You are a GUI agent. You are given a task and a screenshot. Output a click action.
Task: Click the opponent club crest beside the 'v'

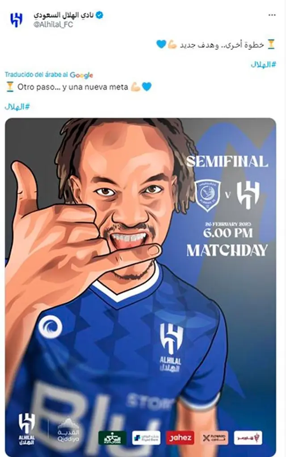point(208,195)
